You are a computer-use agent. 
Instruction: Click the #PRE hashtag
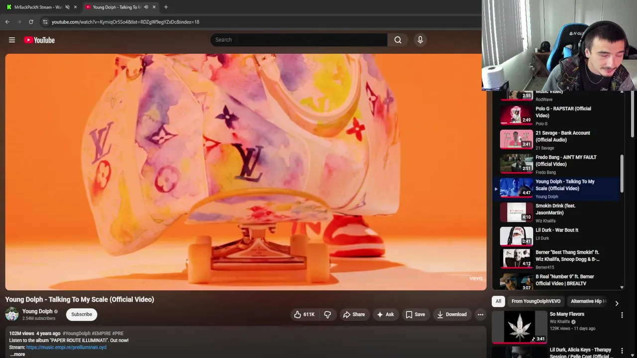tap(118, 333)
